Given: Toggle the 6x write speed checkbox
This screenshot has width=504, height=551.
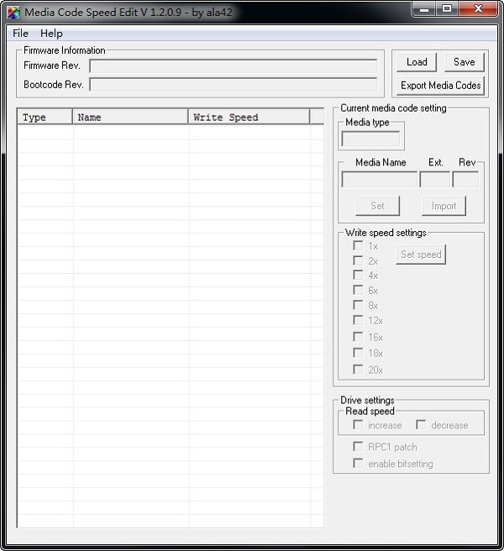Looking at the screenshot, I should pos(358,290).
